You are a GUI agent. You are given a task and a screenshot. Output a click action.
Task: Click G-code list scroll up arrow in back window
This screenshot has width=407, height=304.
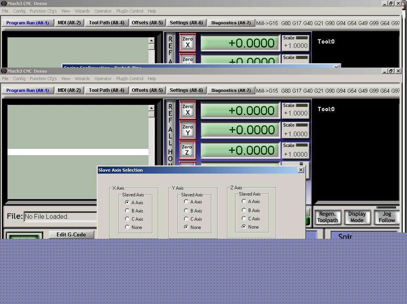[x=151, y=40]
